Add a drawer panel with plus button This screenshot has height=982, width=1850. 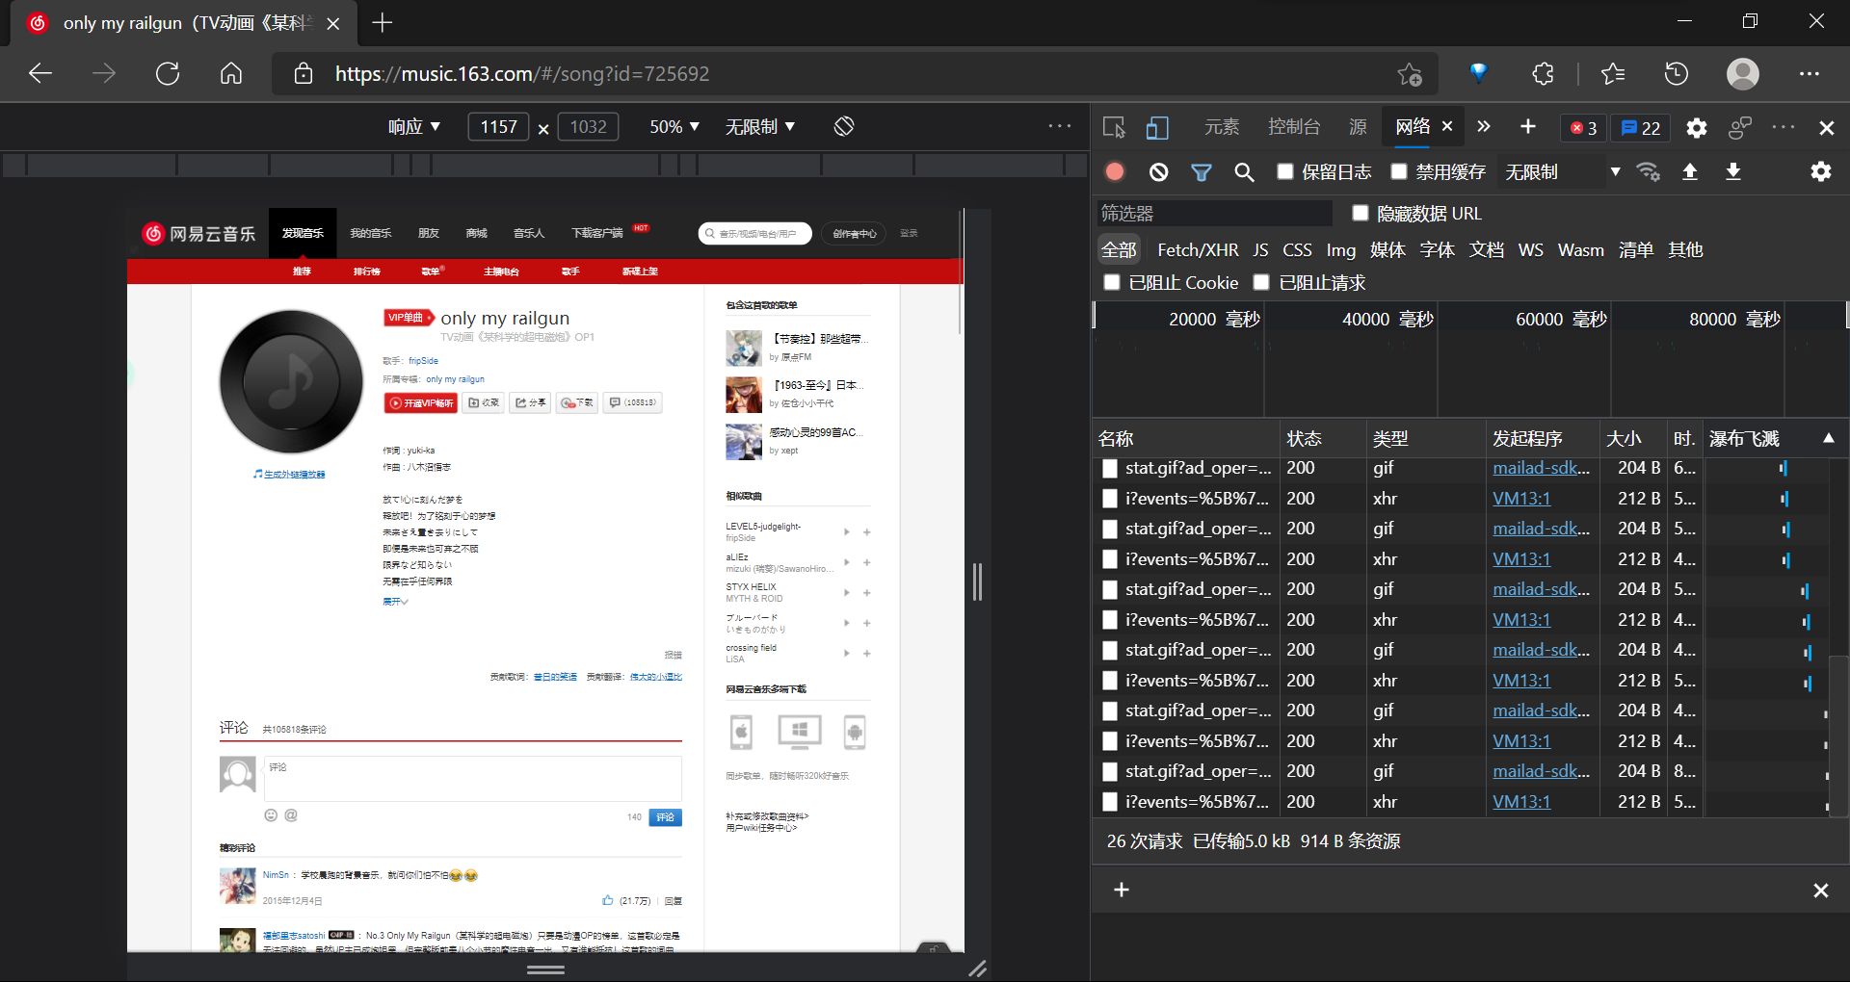1122,890
